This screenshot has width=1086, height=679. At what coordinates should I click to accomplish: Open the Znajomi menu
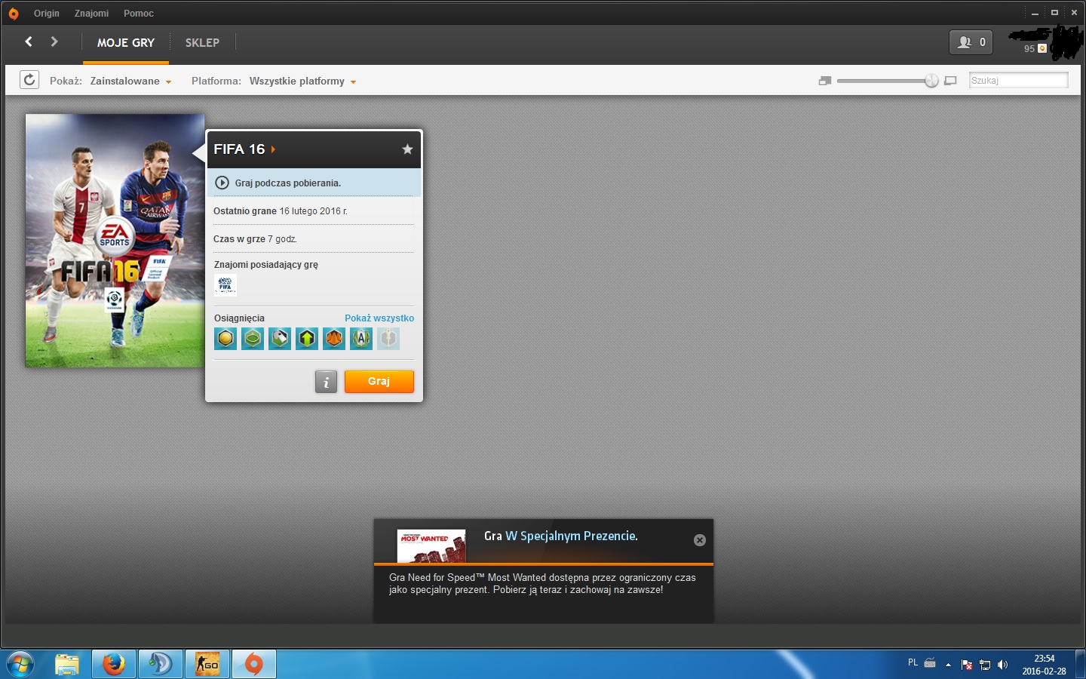(91, 14)
